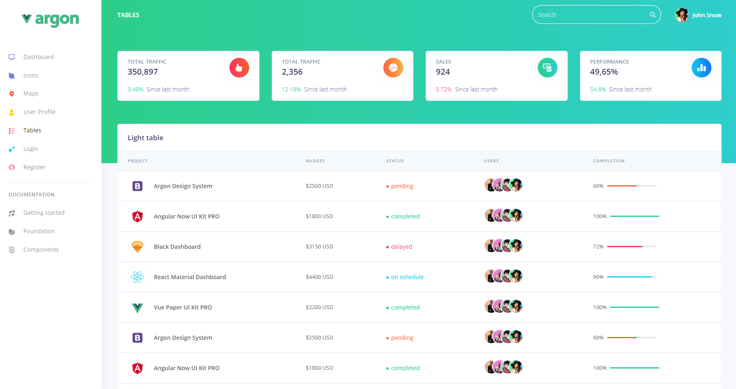Click the 90% progress bar for React Material Dashboard

point(632,277)
